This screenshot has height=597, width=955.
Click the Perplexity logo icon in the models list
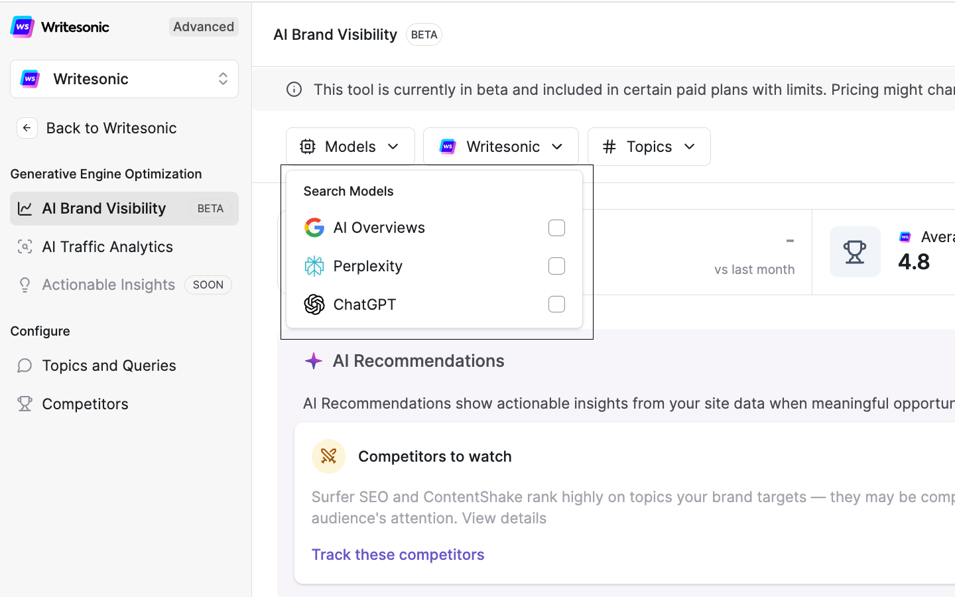pos(314,266)
